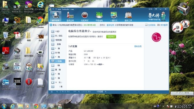Screen dimensions: 194x109
Task: Open the INSTALL NVIDIA shortcut on desktop
Action: pyautogui.click(x=17, y=7)
